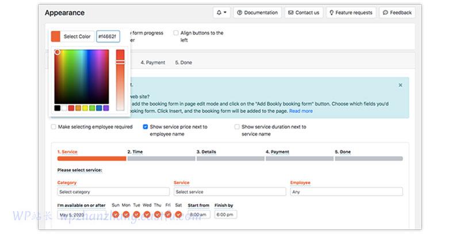Image resolution: width=460 pixels, height=234 pixels.
Task: Click the Select Color button
Action: coord(77,36)
